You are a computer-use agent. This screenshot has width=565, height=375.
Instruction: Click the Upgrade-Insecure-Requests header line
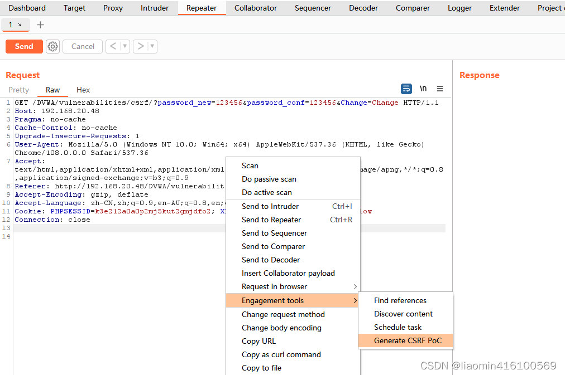(x=76, y=136)
